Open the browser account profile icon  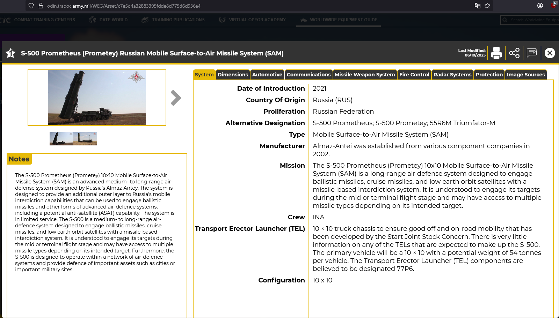pos(540,6)
